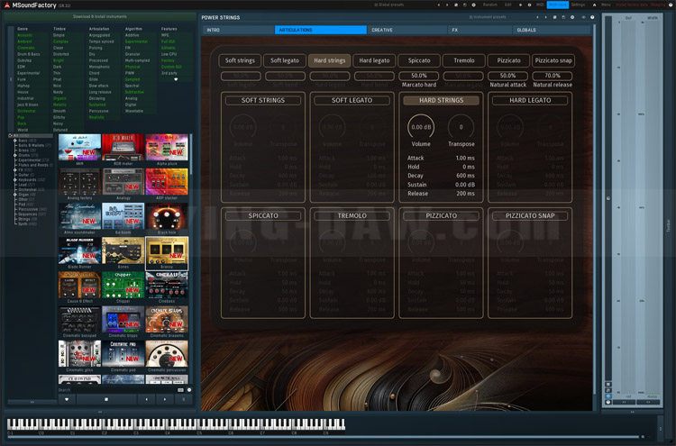
Task: Open instrument preset settings gear icon
Action: point(572,17)
